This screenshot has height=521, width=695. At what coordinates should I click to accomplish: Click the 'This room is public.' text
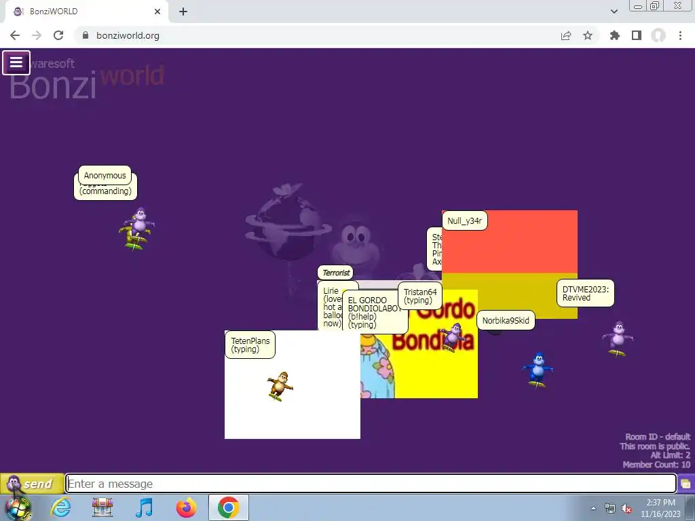point(655,446)
